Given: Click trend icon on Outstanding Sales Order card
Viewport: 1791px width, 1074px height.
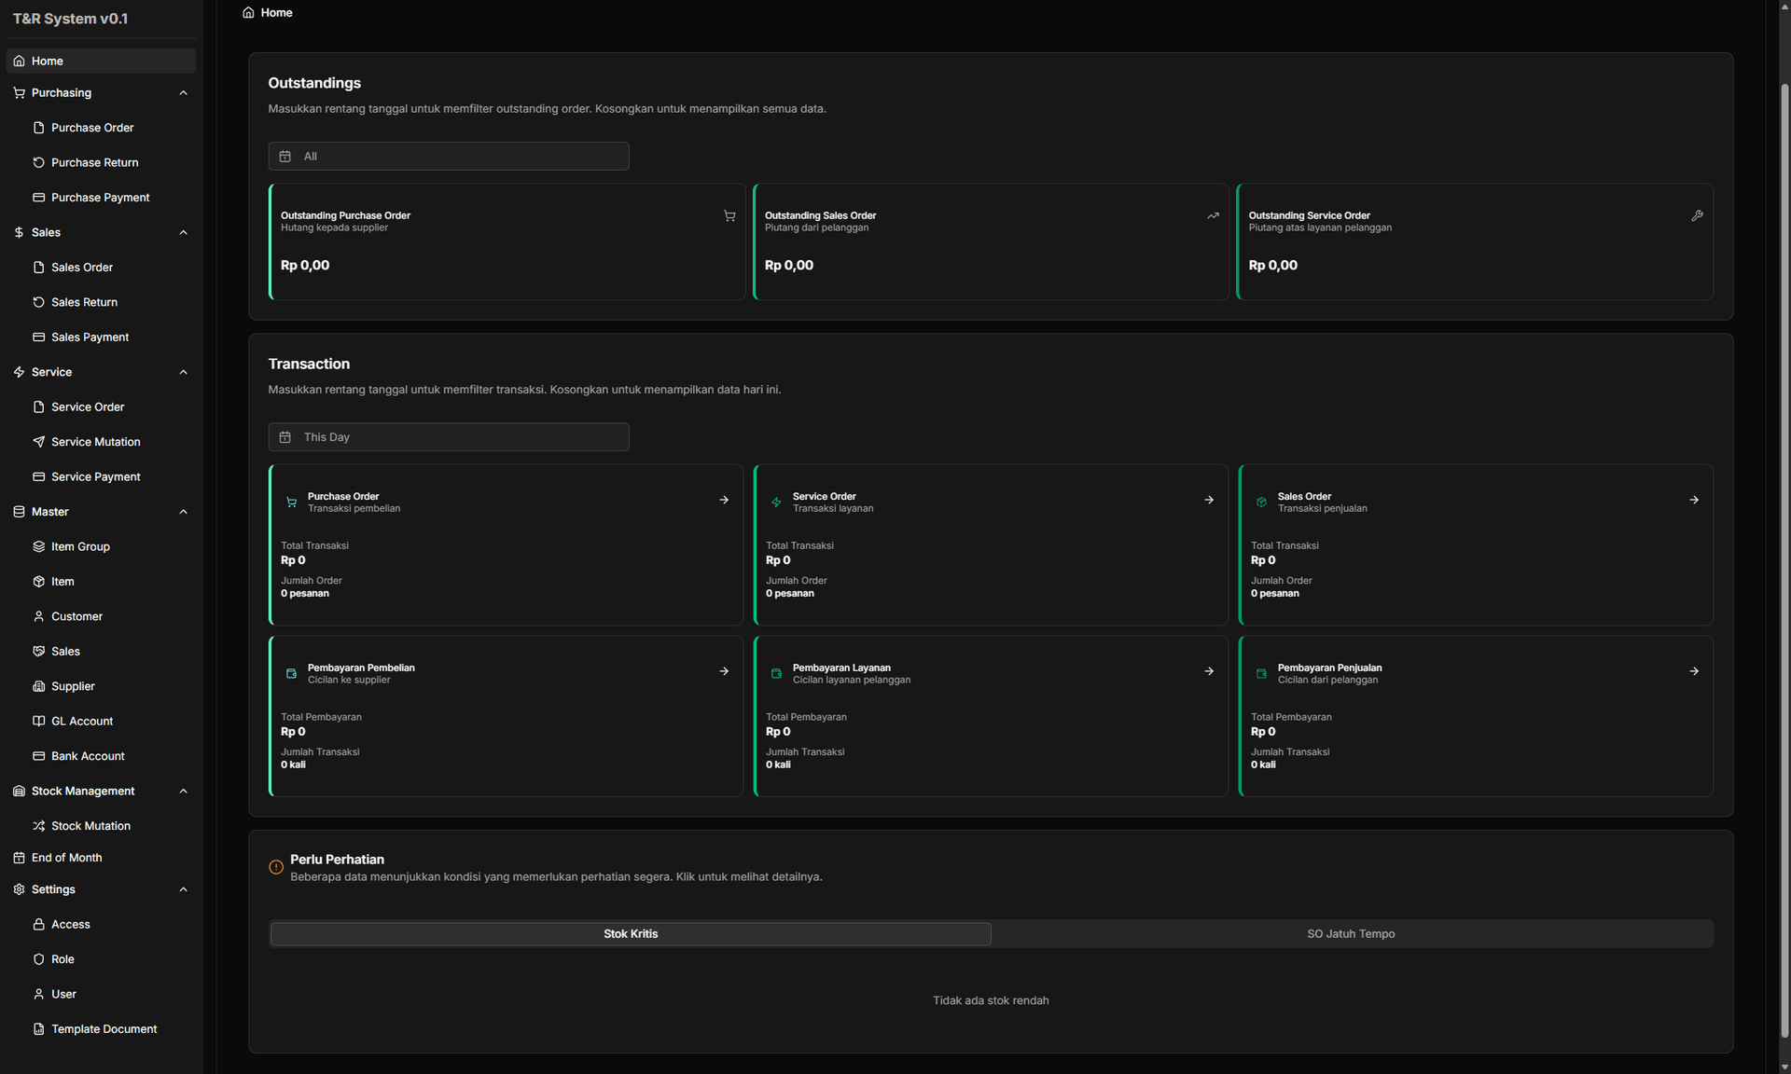Looking at the screenshot, I should [1213, 216].
